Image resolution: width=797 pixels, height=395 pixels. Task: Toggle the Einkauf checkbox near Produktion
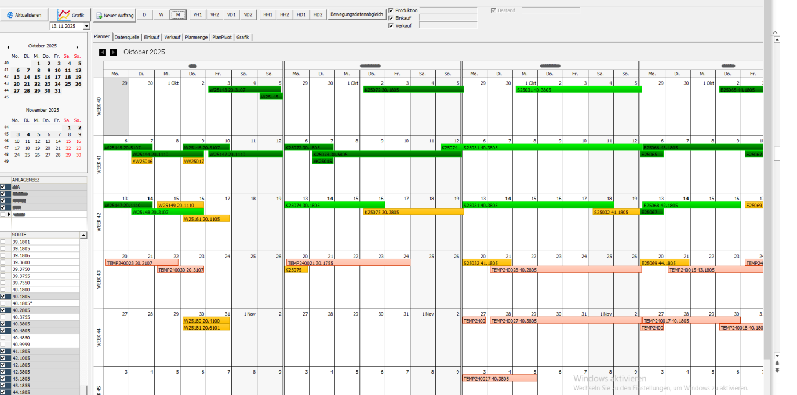391,18
